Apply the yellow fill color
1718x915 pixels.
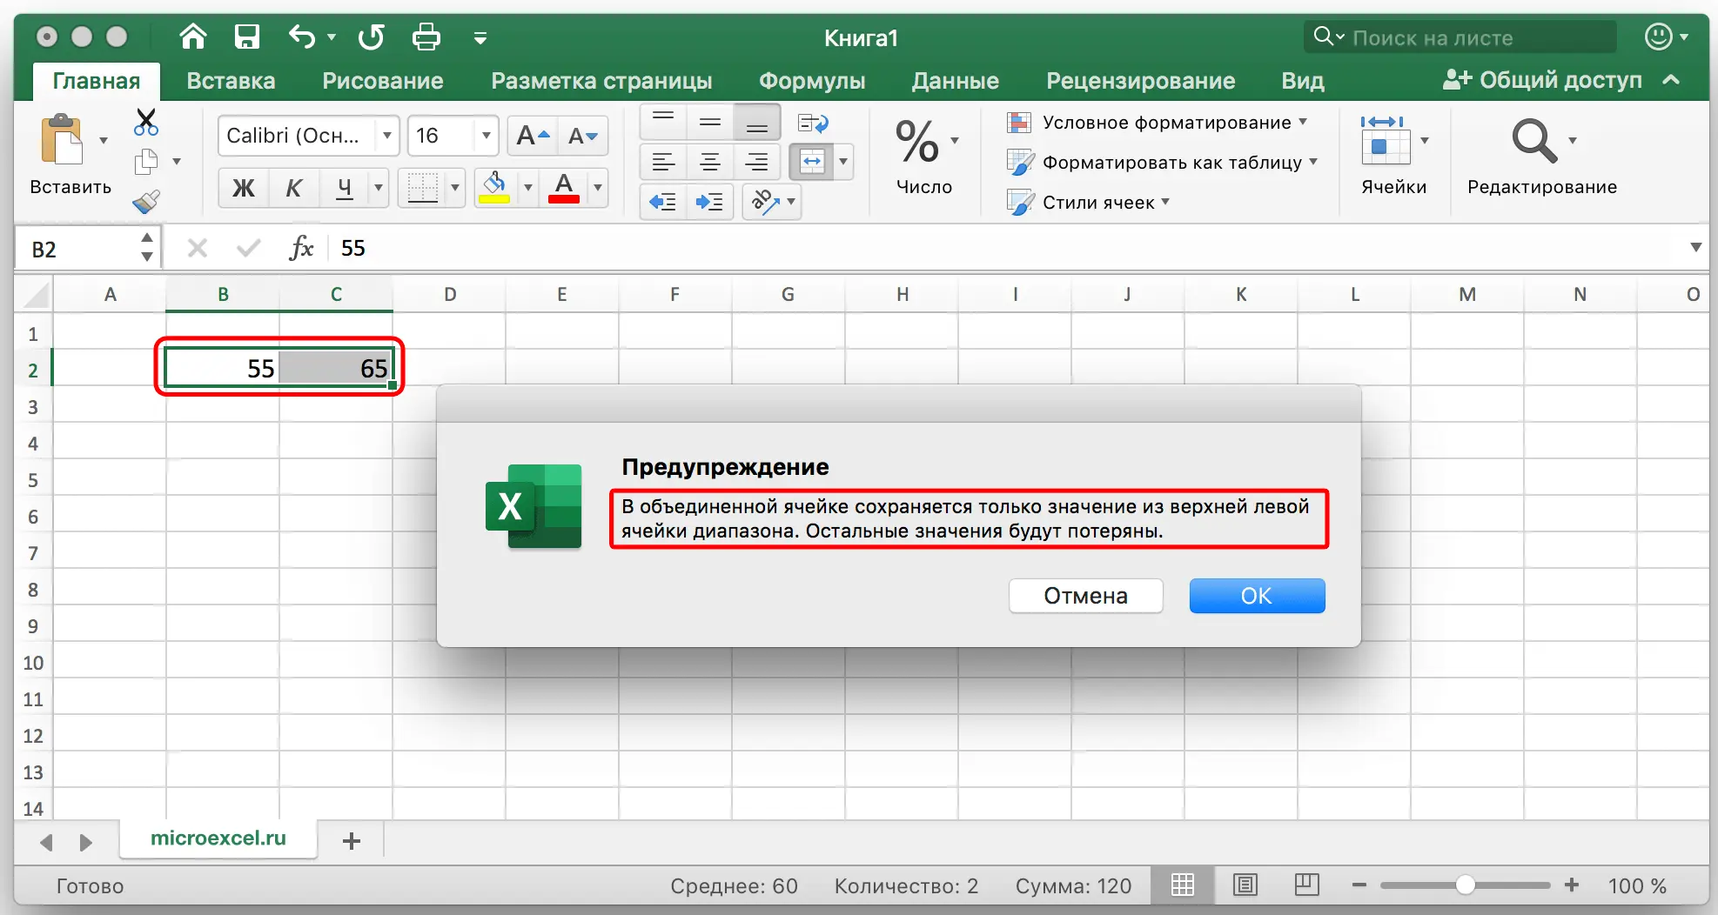494,188
